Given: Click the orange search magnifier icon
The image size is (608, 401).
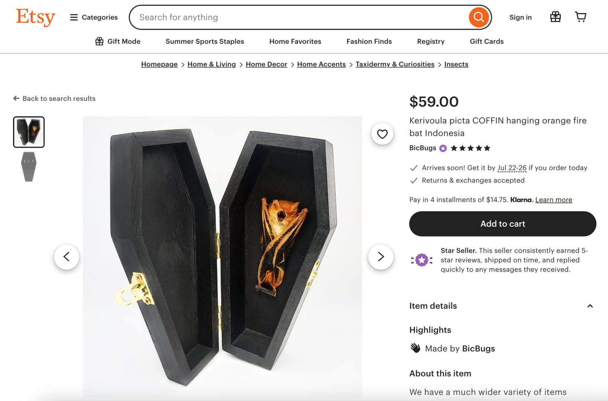Looking at the screenshot, I should [479, 17].
